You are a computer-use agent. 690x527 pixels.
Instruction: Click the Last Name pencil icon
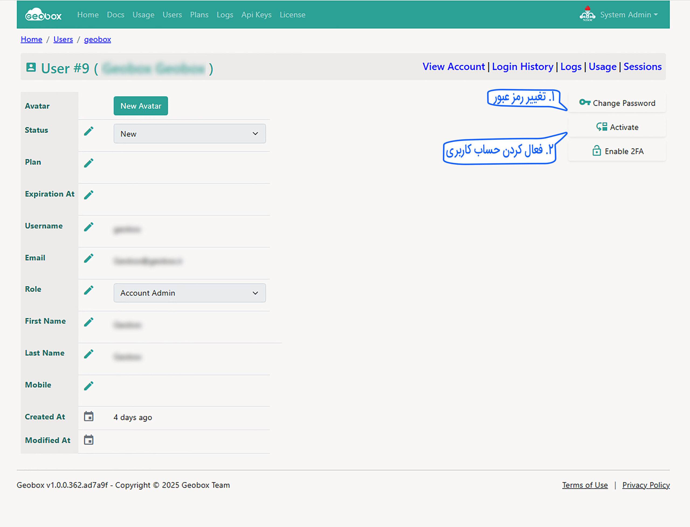coord(88,354)
